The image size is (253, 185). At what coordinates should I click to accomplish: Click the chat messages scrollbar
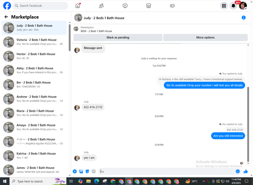pos(248,124)
